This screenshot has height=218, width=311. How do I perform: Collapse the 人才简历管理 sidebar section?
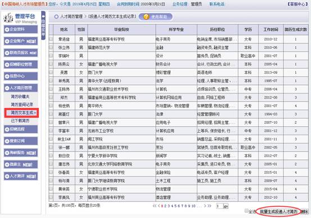pos(21,88)
